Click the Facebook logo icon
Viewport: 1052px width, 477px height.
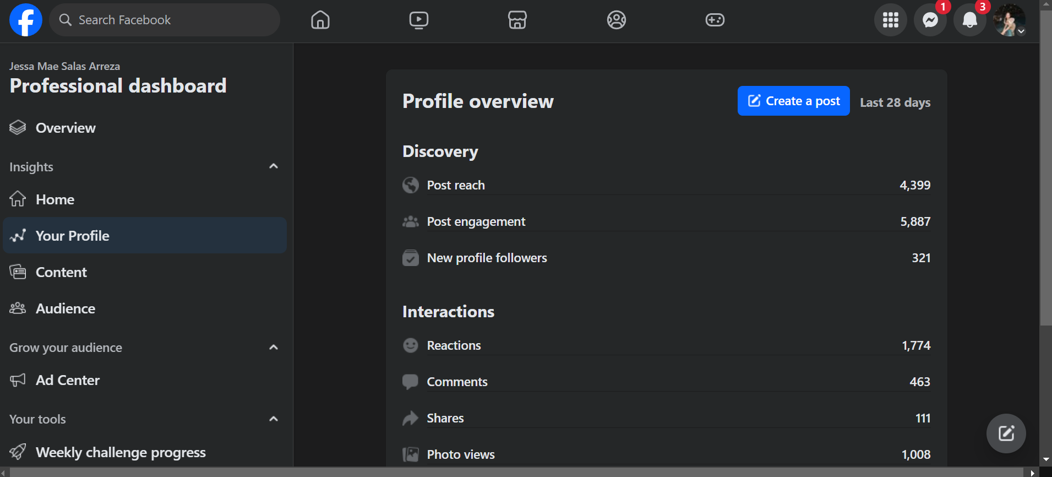(x=26, y=20)
